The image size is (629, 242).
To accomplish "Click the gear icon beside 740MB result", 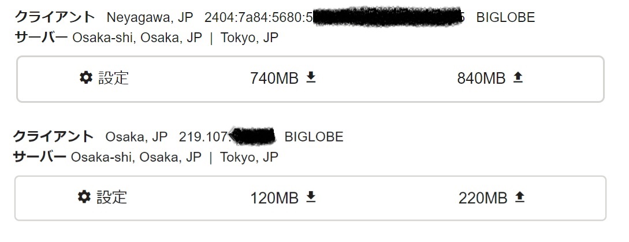I will [86, 77].
